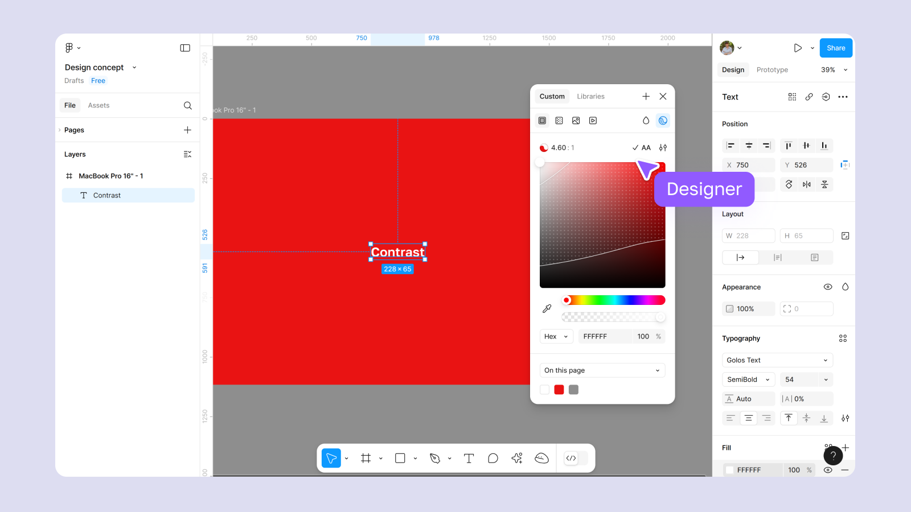Image resolution: width=911 pixels, height=512 pixels.
Task: Toggle Appearance visibility eye icon
Action: [x=828, y=287]
